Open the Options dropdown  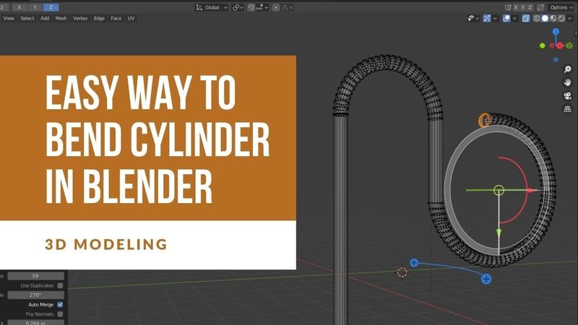tap(561, 7)
